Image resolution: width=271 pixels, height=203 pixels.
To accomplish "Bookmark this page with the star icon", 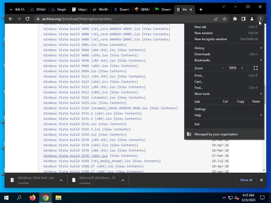I will [224, 19].
